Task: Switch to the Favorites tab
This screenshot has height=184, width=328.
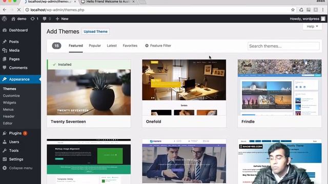Action: pyautogui.click(x=130, y=45)
